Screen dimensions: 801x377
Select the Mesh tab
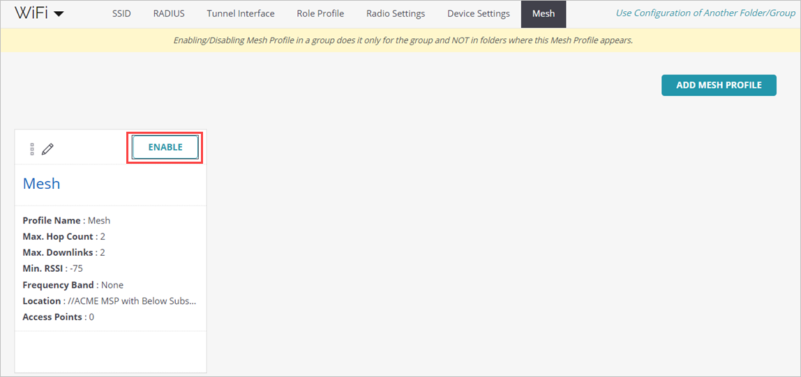click(x=544, y=14)
